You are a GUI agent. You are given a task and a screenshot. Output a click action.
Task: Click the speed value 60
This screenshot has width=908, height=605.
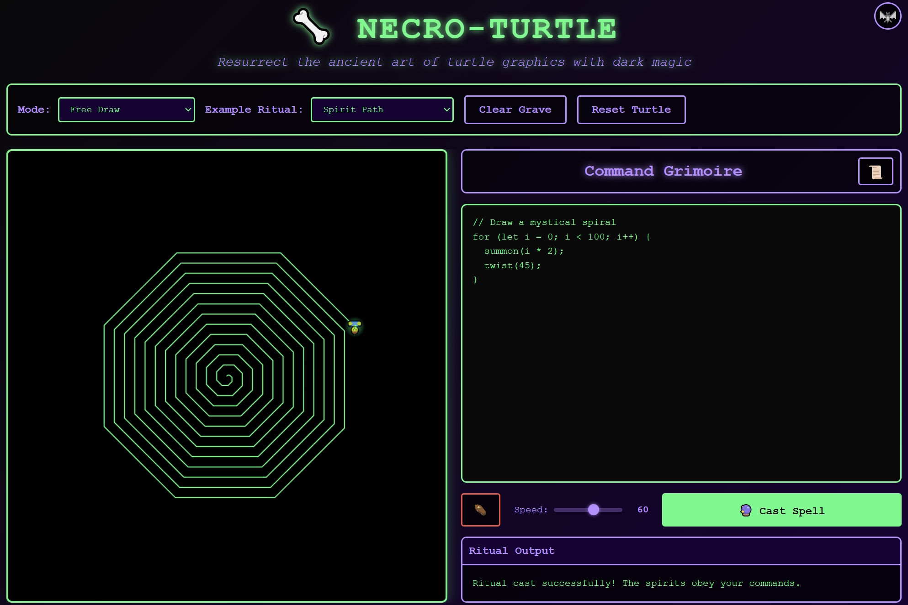(x=643, y=510)
